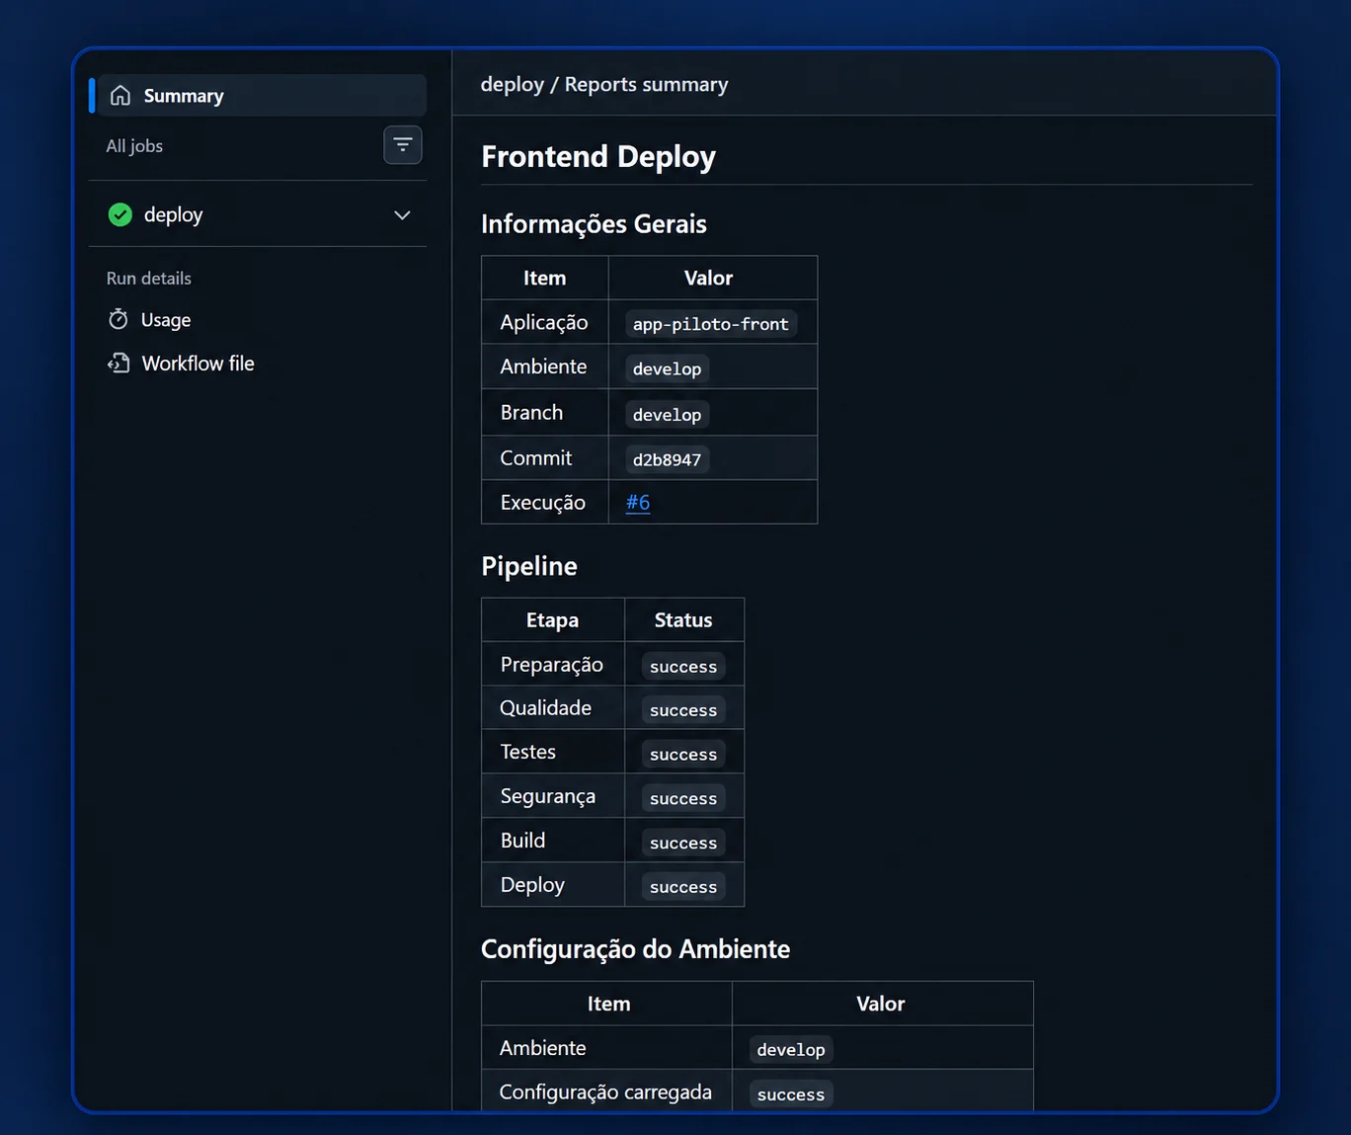Click the Aplicação row label
1351x1135 pixels.
tap(544, 323)
